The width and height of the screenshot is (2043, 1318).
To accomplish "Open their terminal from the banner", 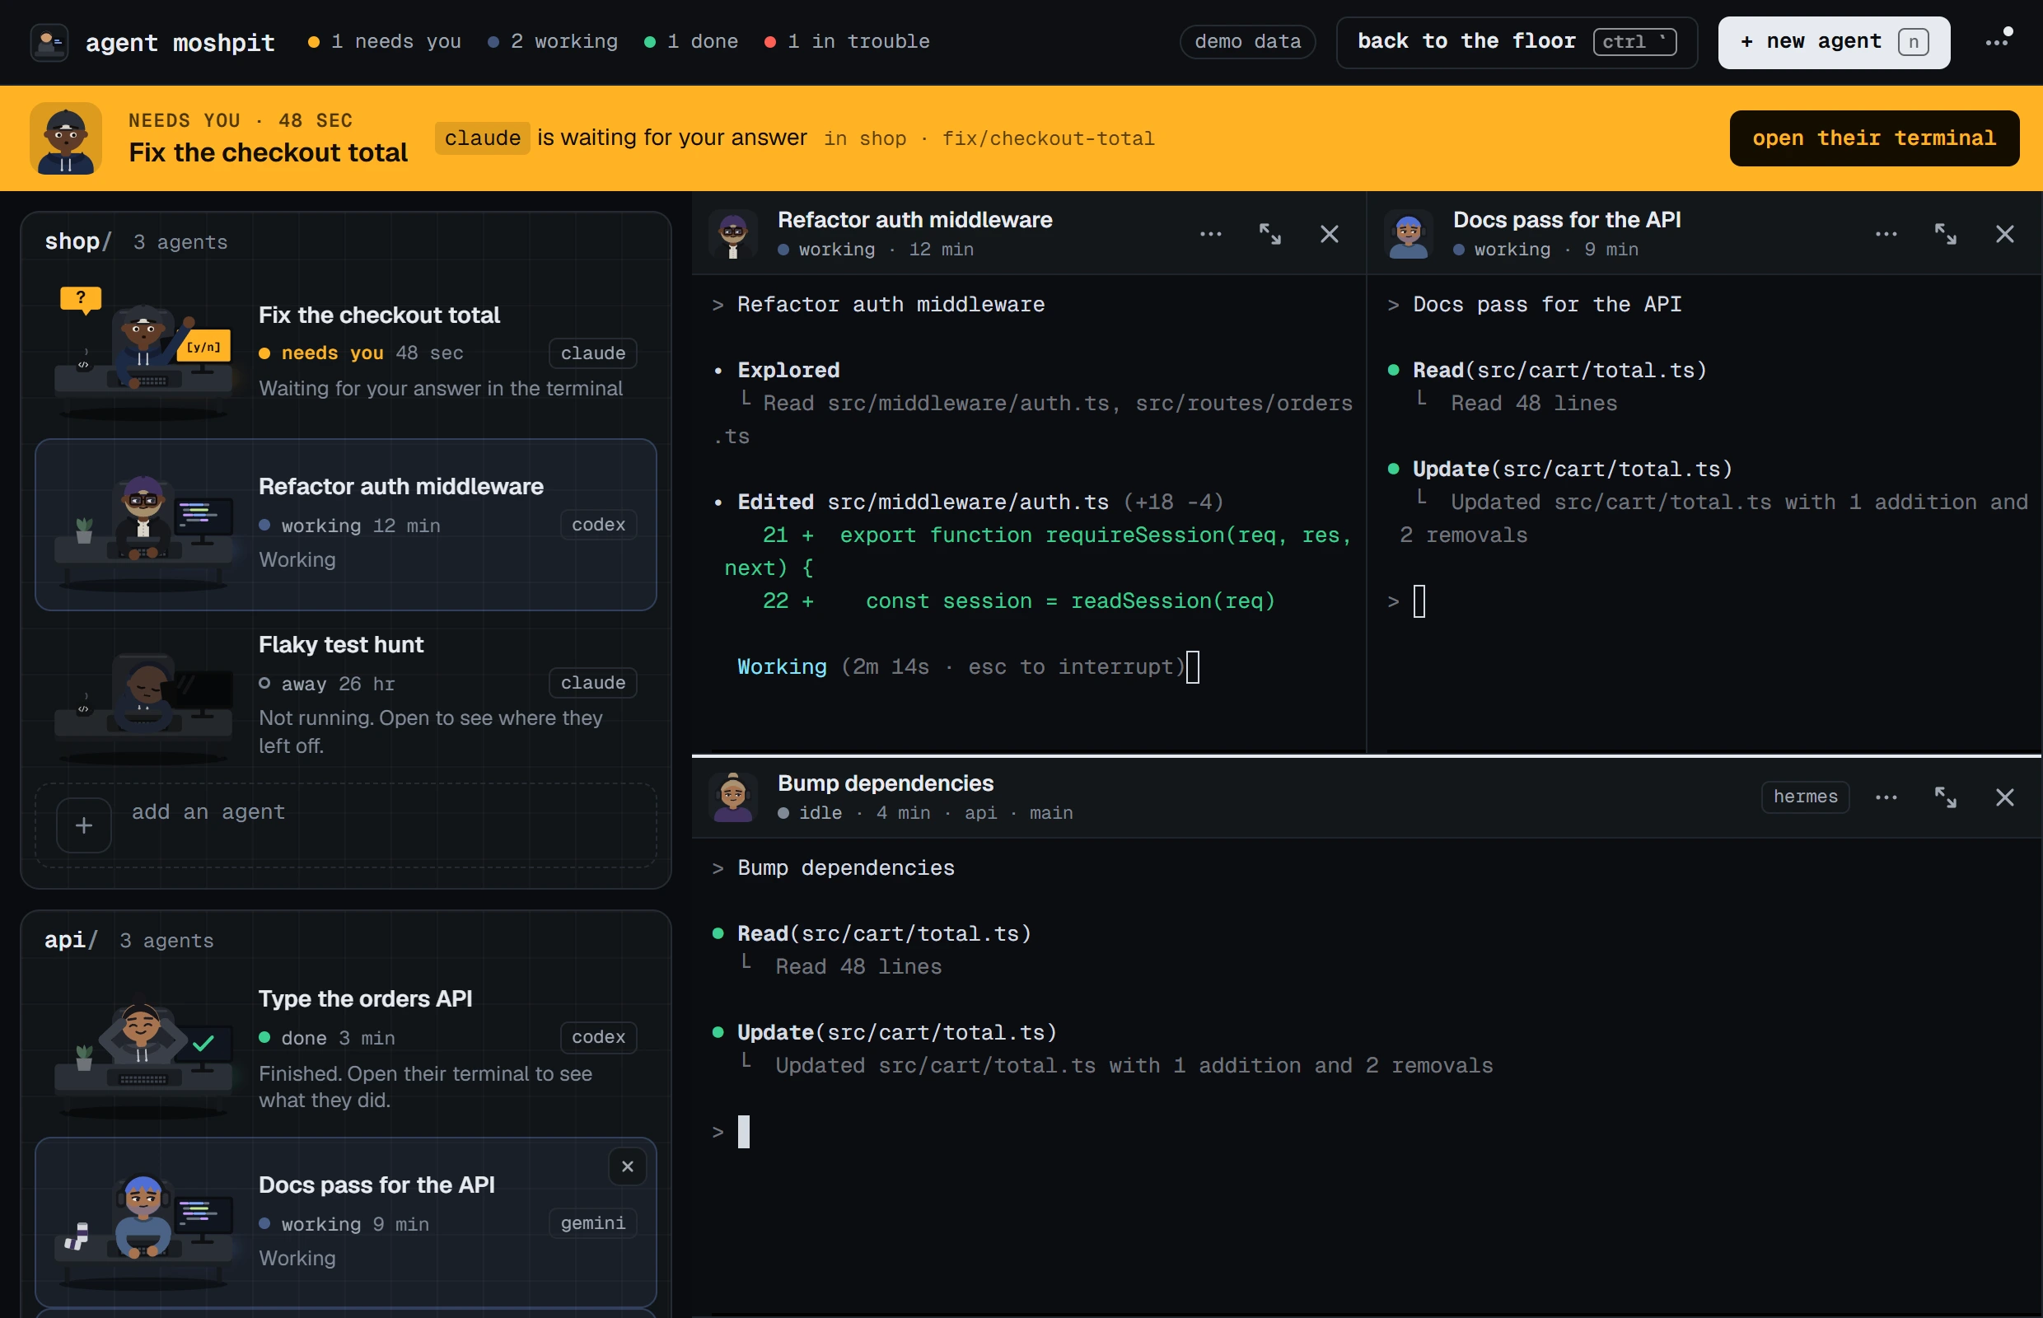I will [1873, 138].
